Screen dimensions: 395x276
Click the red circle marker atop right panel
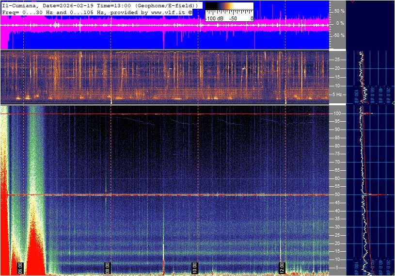(352, 1)
